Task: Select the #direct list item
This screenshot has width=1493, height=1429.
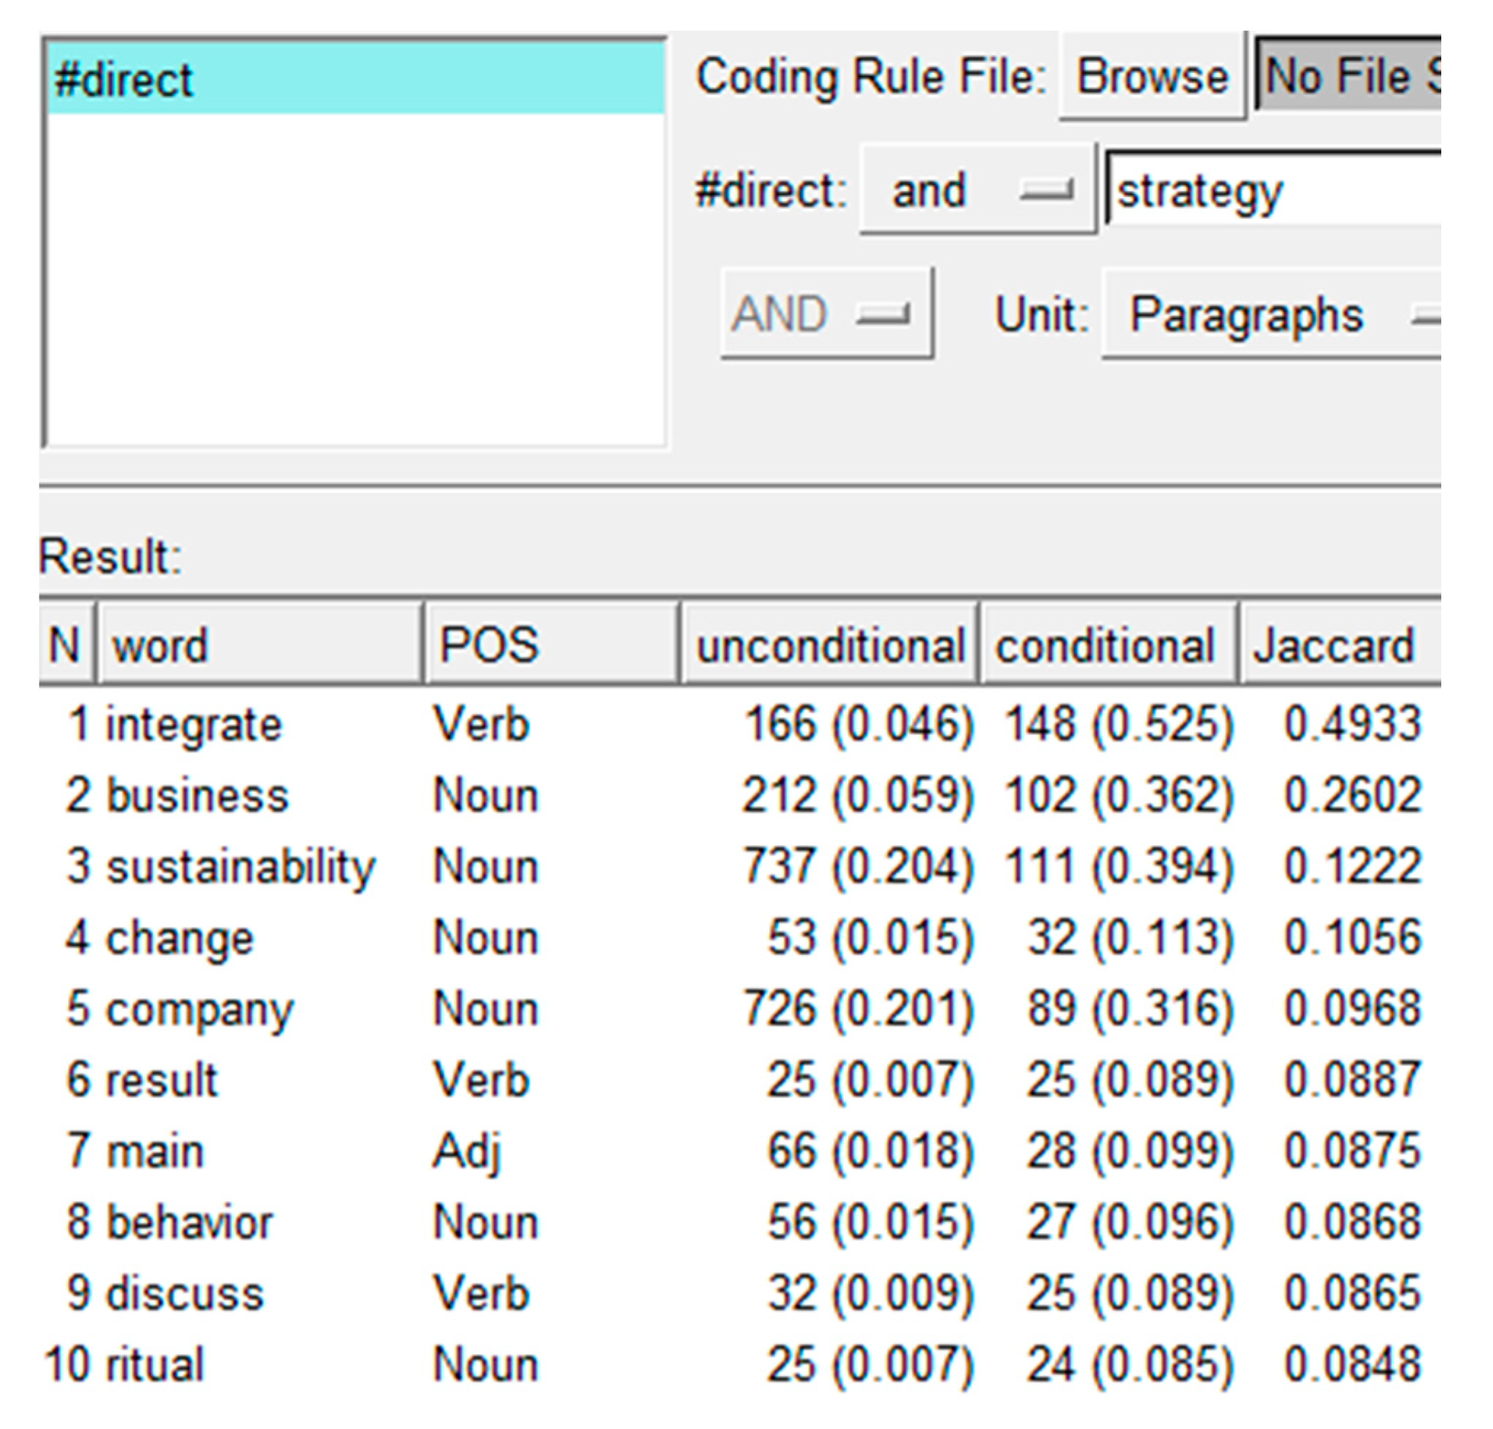Action: [x=354, y=79]
